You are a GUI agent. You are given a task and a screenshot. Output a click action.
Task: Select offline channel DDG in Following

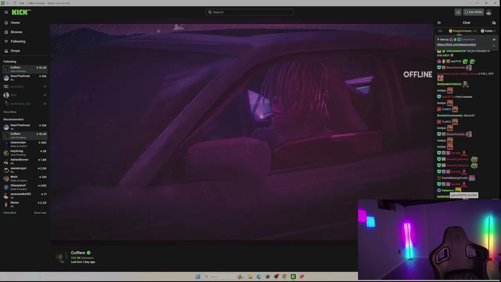tap(25, 95)
